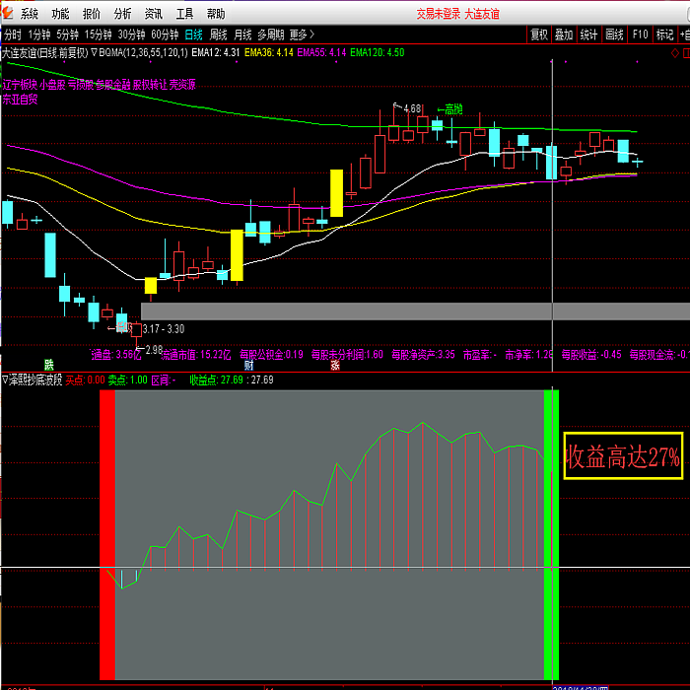Click the 画线 drawing button
Screen dimensions: 690x690
pyautogui.click(x=614, y=34)
